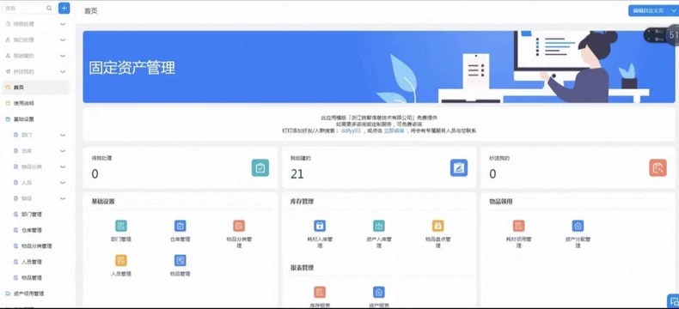Viewport: 679px width, 309px height.
Task: Open the 耗材领用管理 icon
Action: point(519,226)
